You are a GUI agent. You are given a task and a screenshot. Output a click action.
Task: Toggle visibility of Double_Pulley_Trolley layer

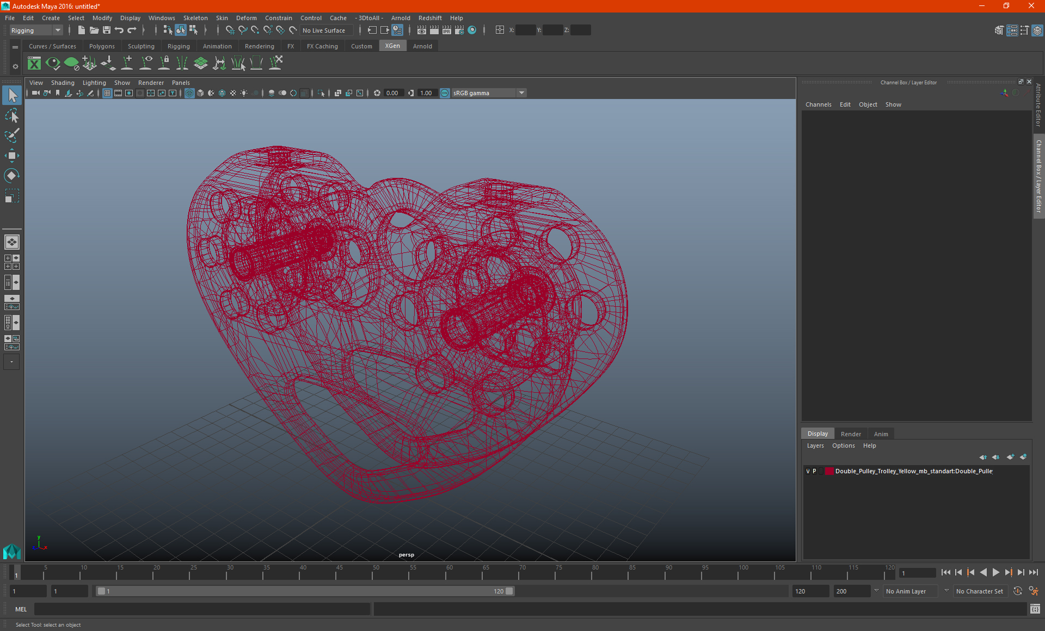click(x=806, y=471)
